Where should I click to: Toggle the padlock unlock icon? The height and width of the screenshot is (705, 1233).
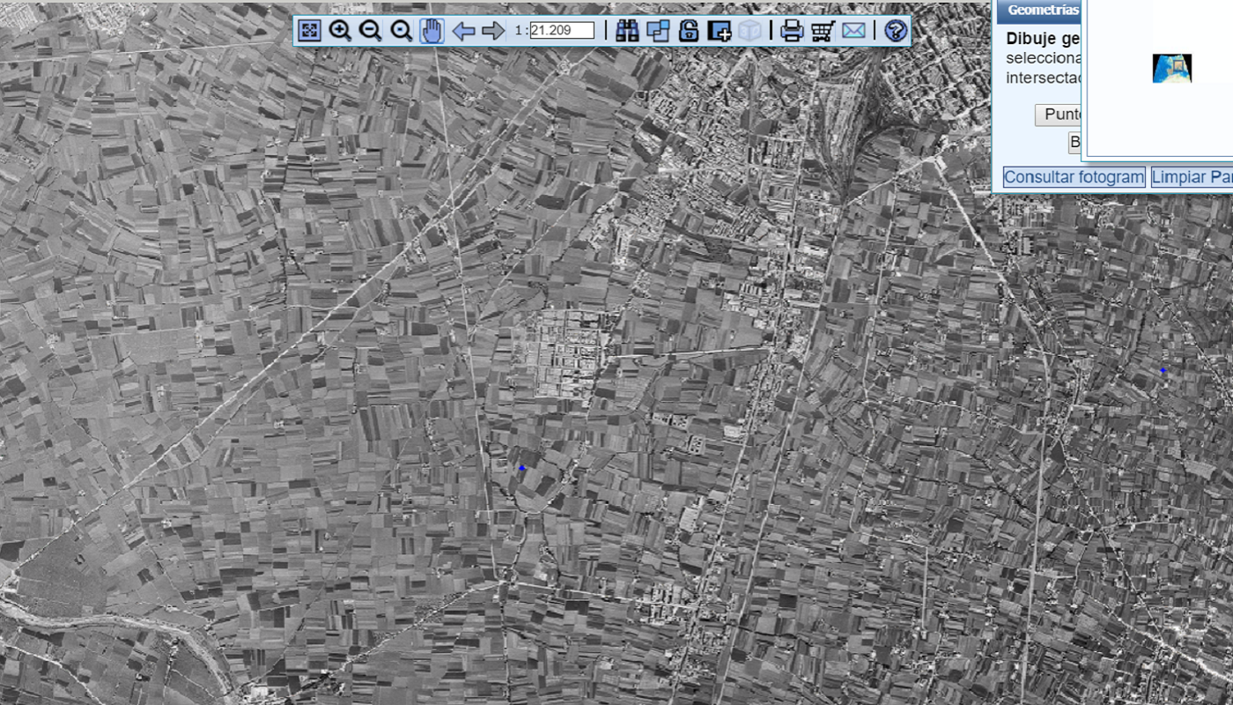[689, 31]
